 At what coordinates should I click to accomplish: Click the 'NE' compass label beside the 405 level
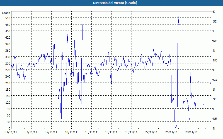[215, 41]
